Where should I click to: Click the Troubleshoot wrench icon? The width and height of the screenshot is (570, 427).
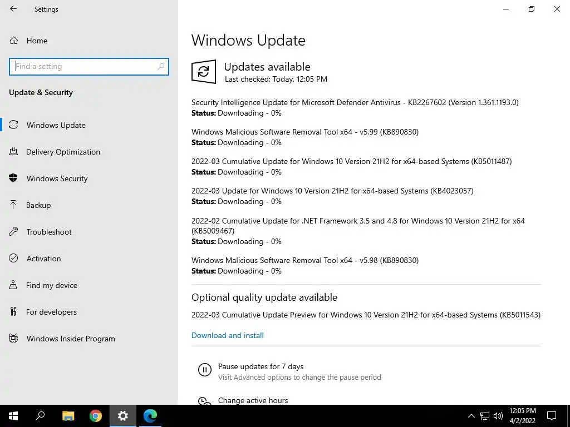[13, 232]
